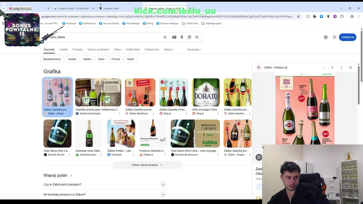363x204 pixels.
Task: Open options for Dorato Ding.pl image result
Action: point(218,114)
